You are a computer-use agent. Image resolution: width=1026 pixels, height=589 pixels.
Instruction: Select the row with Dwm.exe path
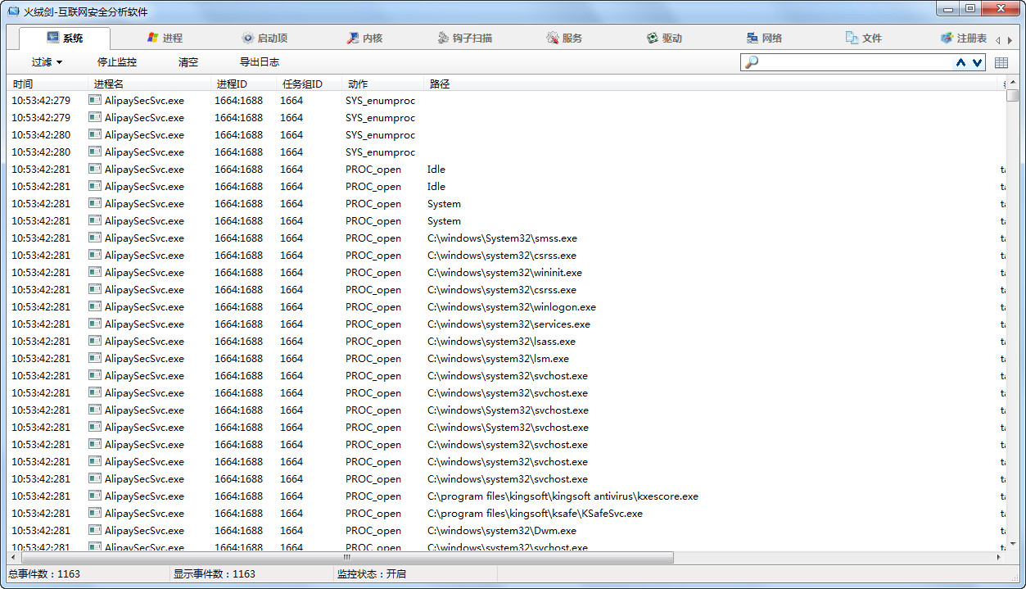(x=506, y=531)
